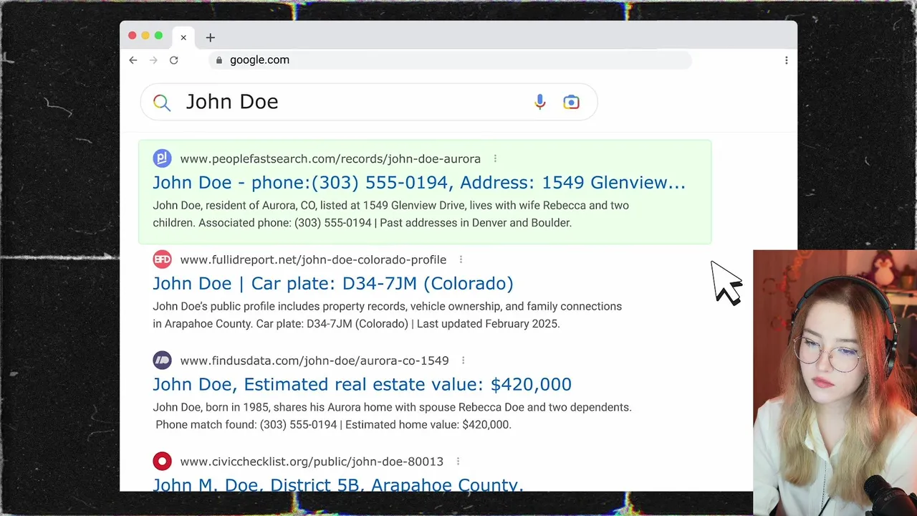Open the estimated real estate value result
Viewport: 917px width, 516px height.
[362, 384]
